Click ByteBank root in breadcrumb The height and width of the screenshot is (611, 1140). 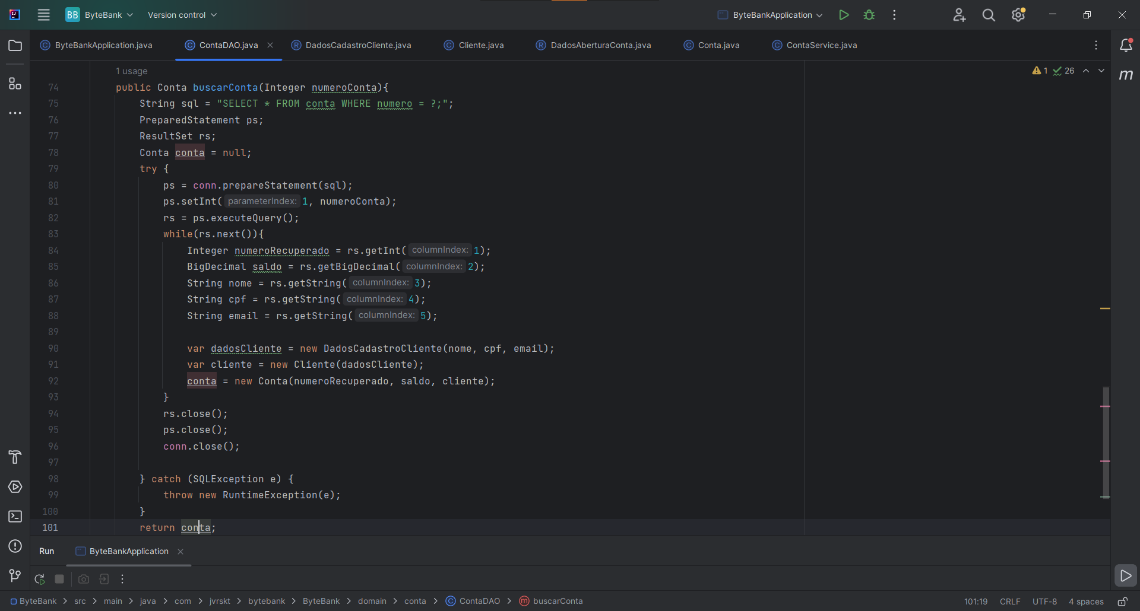click(x=33, y=601)
